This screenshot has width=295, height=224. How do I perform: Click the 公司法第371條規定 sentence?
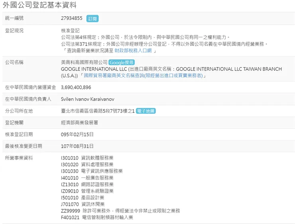164,44
